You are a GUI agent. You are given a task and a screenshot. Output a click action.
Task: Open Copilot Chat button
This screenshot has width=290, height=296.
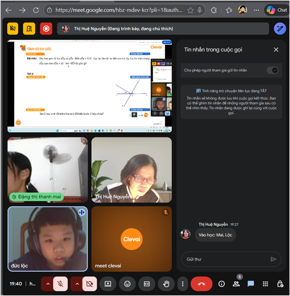pyautogui.click(x=276, y=10)
